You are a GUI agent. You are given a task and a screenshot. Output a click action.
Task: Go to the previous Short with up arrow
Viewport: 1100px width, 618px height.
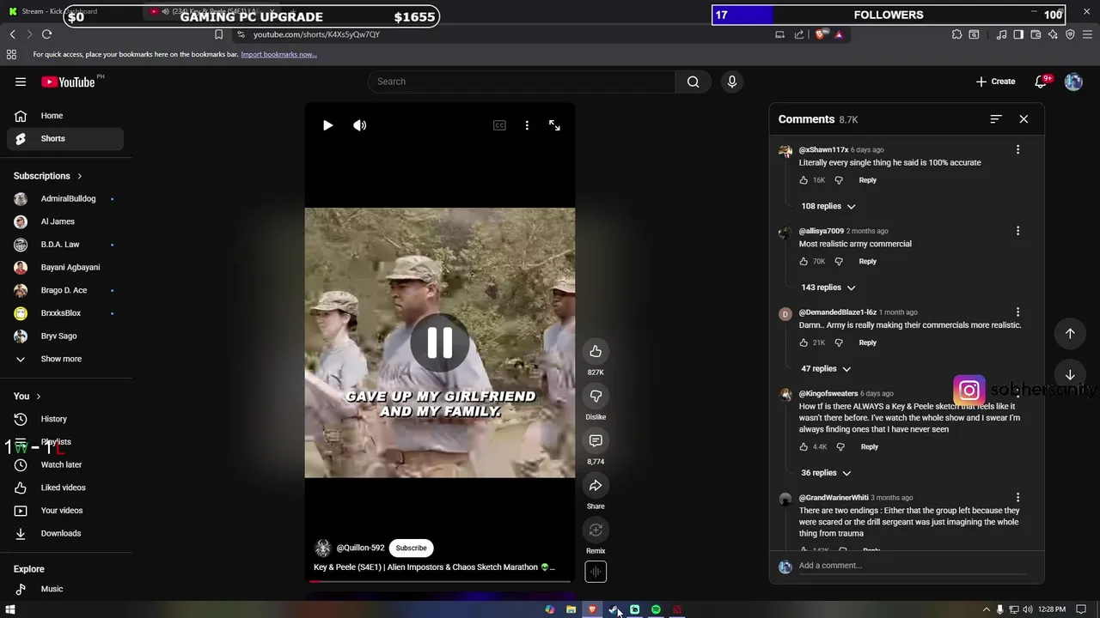point(1070,333)
